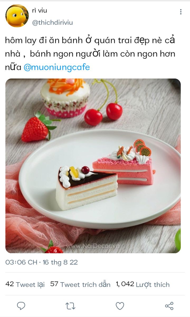Follow the @muoniungcafe mention link
Screen dimensions: 190x317
[x=57, y=67]
